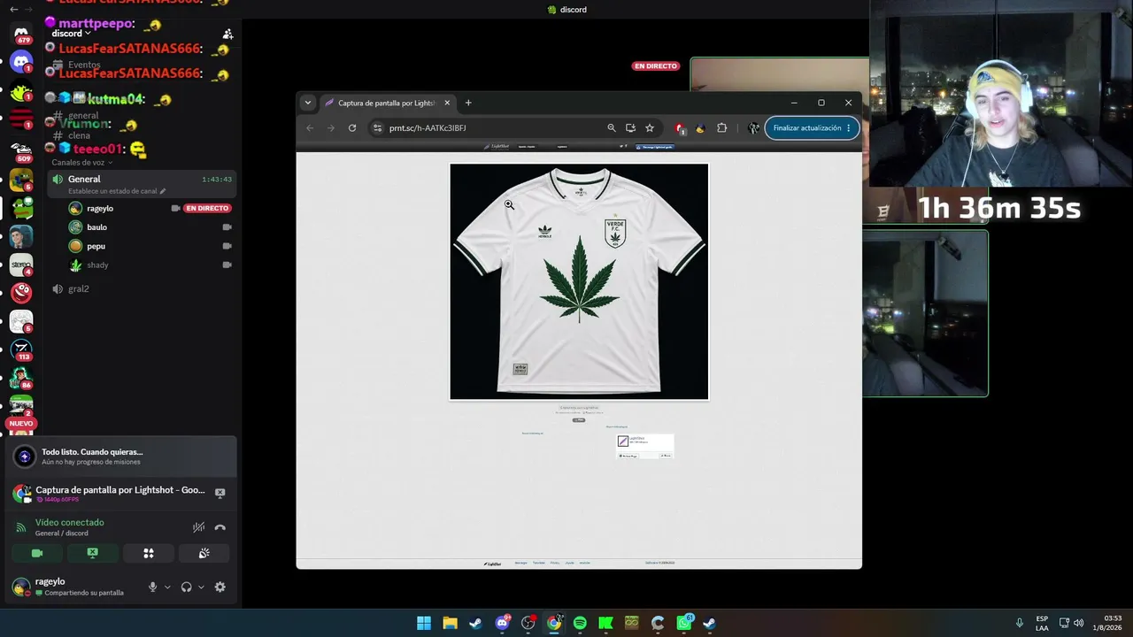Click the Chrome back navigation arrow
Image resolution: width=1133 pixels, height=637 pixels.
coord(310,128)
